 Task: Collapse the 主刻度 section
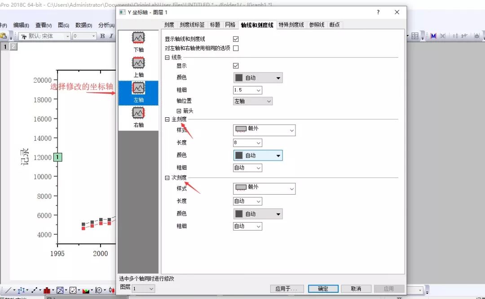click(x=167, y=119)
